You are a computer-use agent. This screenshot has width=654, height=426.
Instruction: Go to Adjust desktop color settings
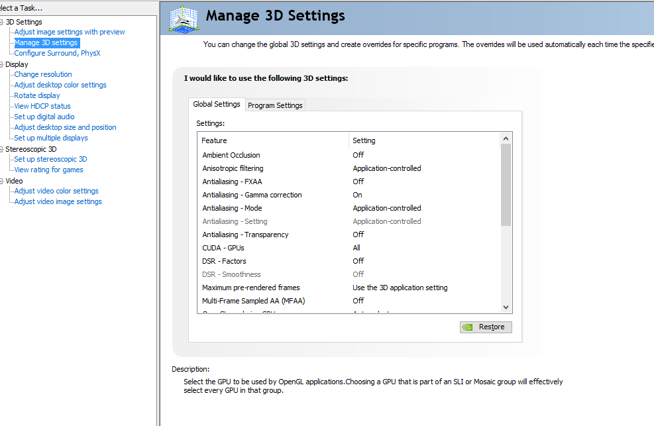pos(60,85)
